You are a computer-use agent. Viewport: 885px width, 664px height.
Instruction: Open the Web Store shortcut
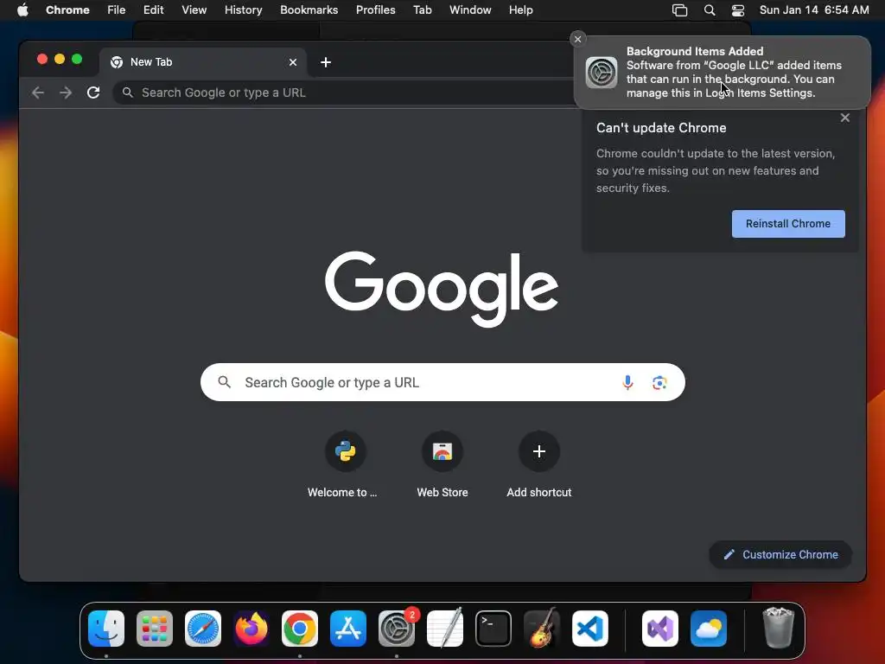point(442,464)
